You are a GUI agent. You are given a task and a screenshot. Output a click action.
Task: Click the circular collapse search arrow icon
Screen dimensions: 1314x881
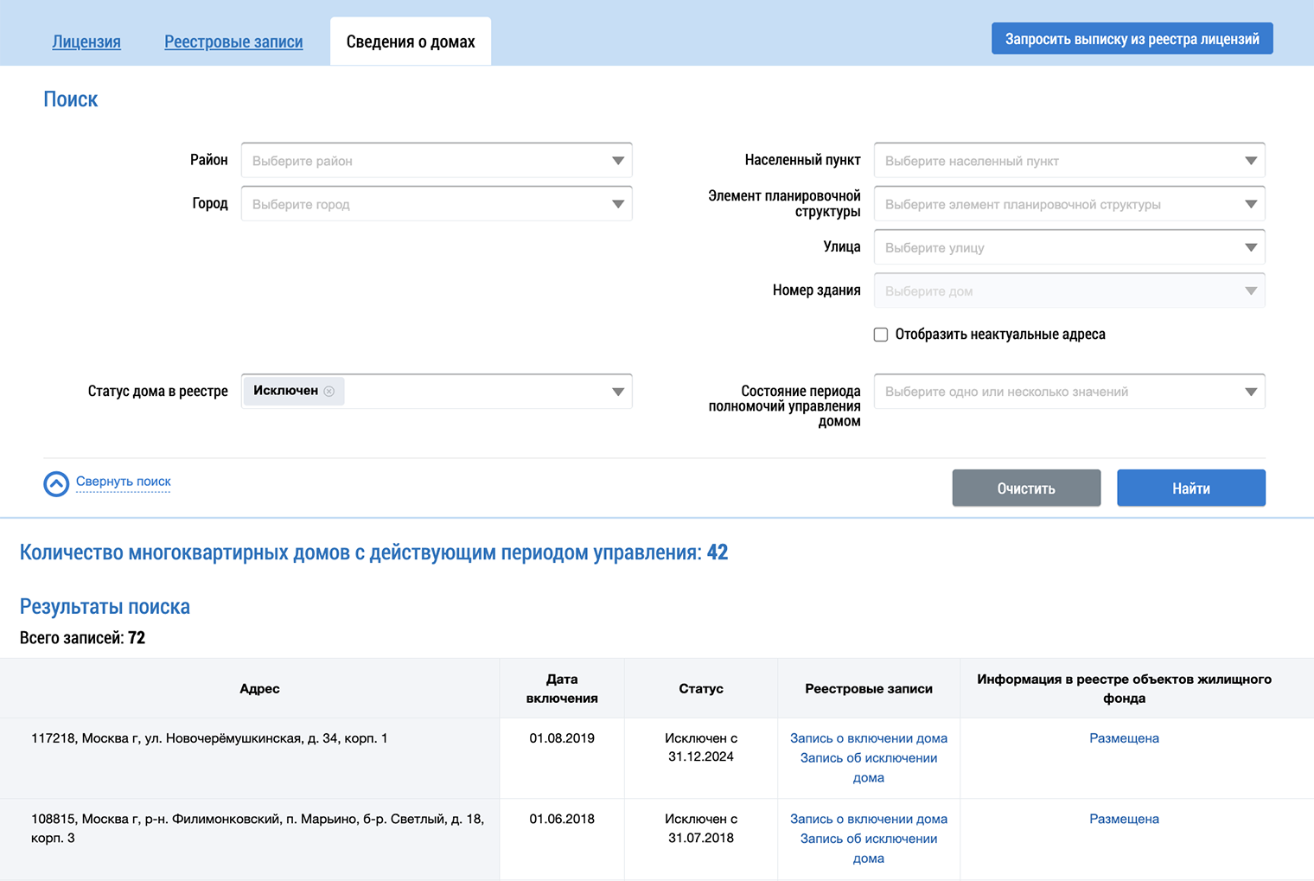tap(56, 484)
